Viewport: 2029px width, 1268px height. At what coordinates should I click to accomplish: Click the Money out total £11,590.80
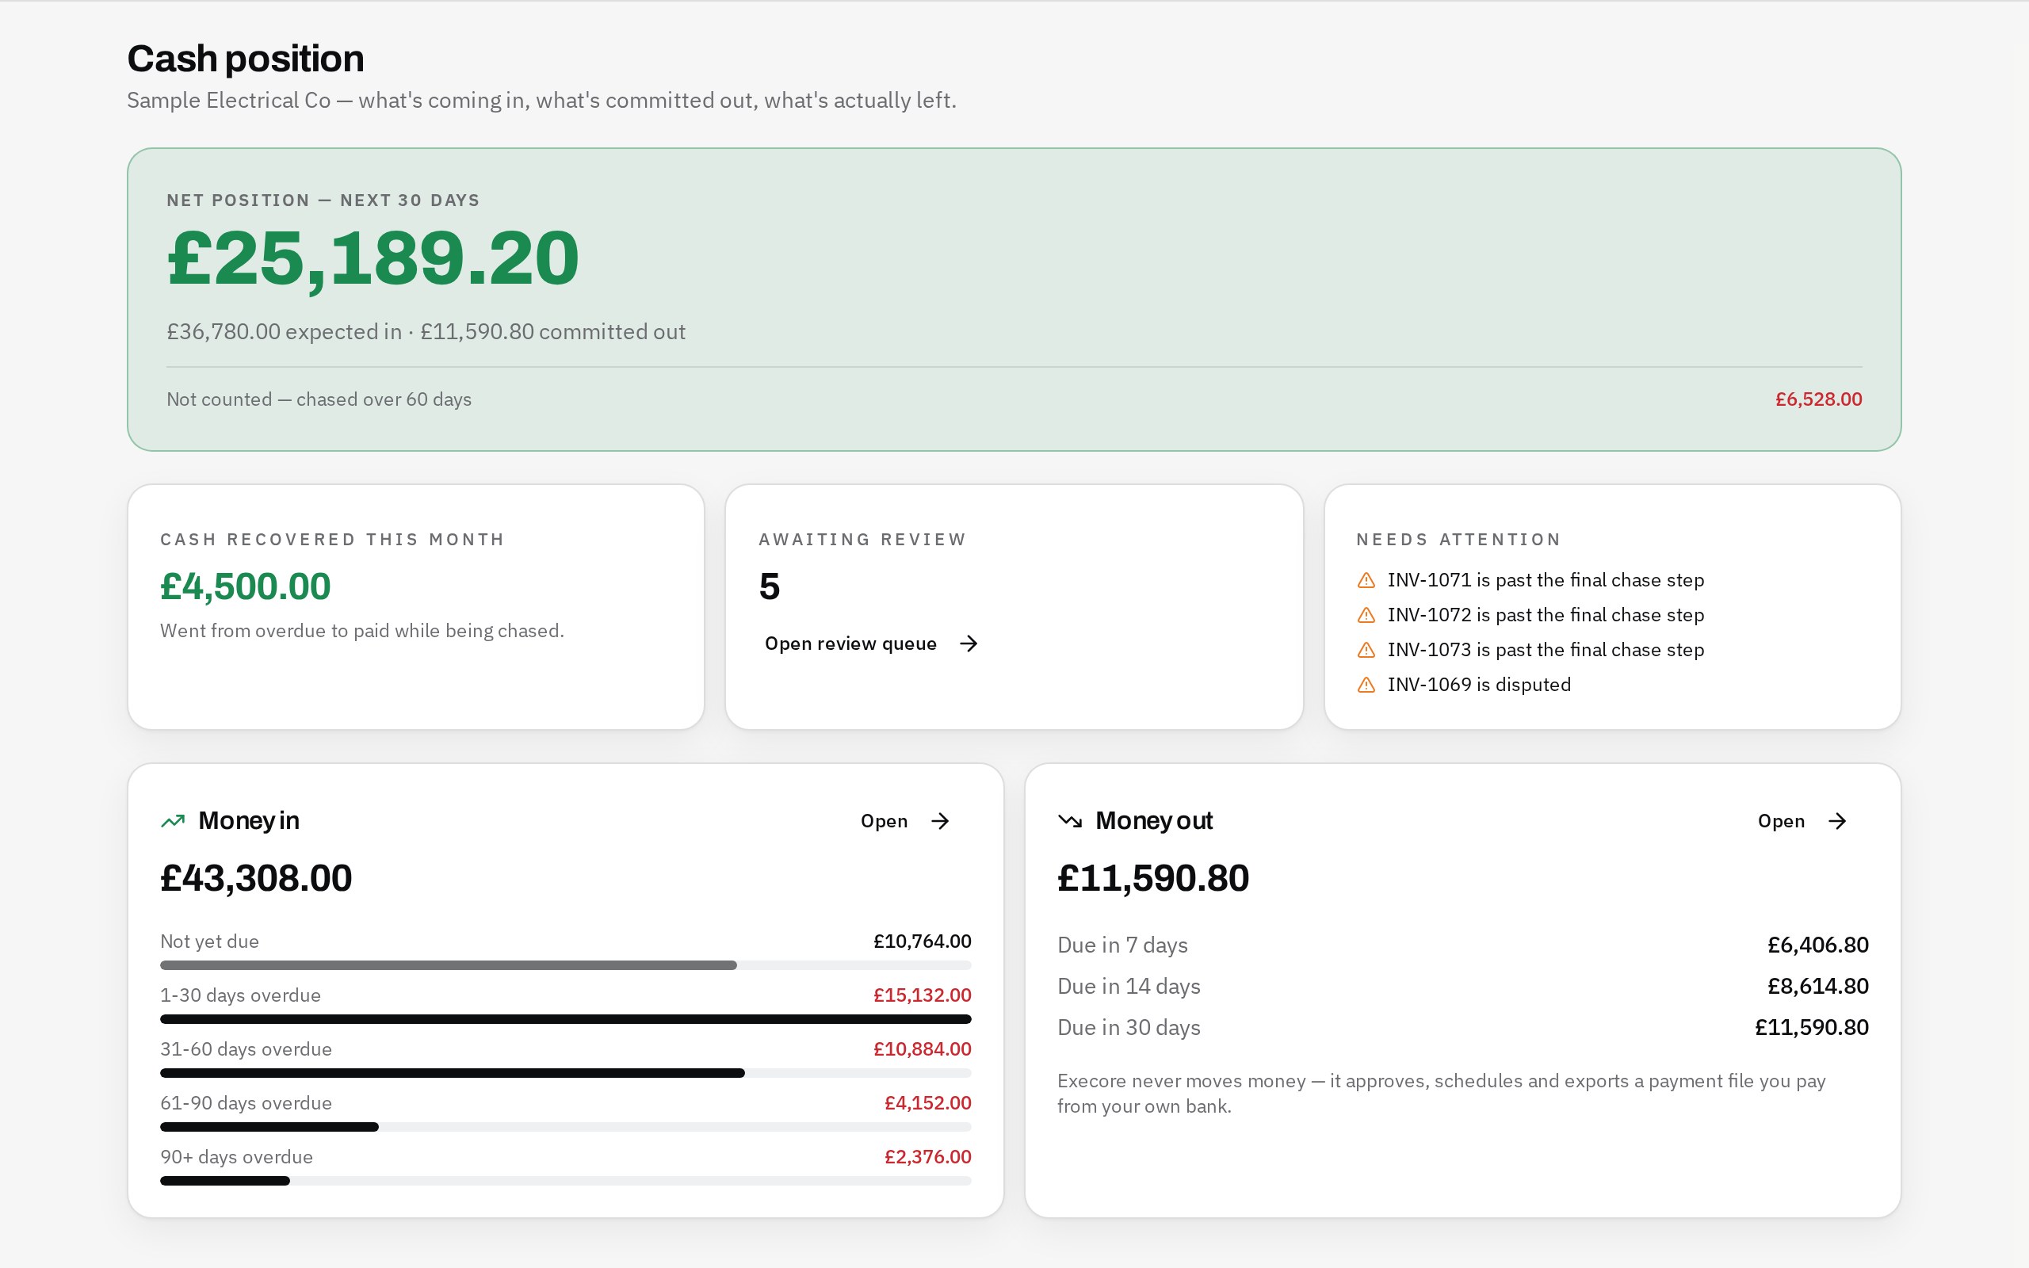1154,878
